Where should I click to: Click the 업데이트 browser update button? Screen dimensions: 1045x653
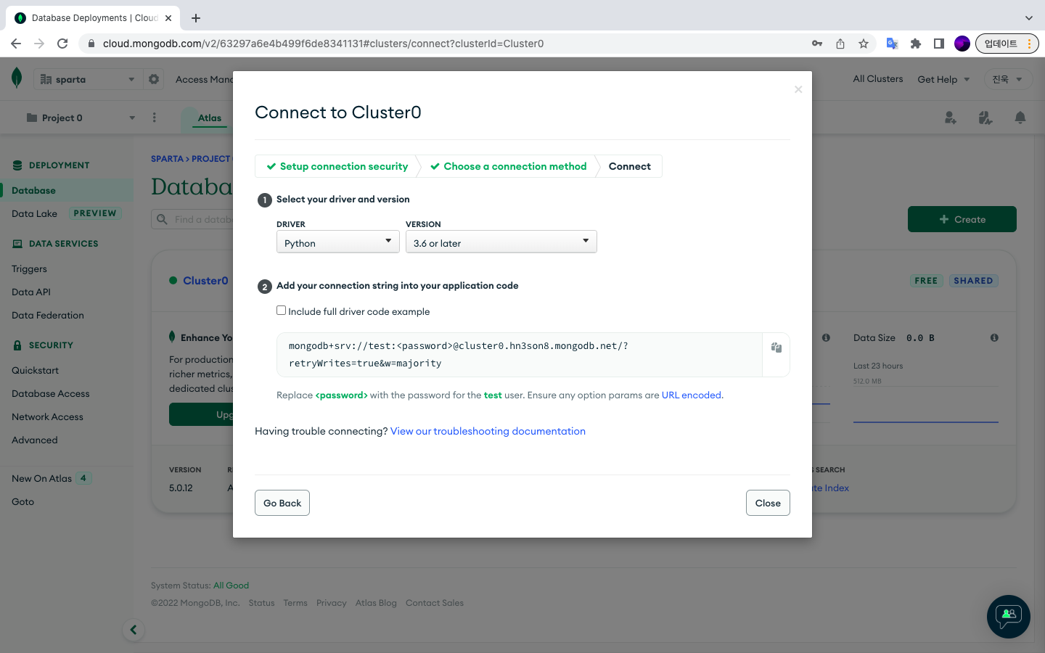(x=1007, y=44)
